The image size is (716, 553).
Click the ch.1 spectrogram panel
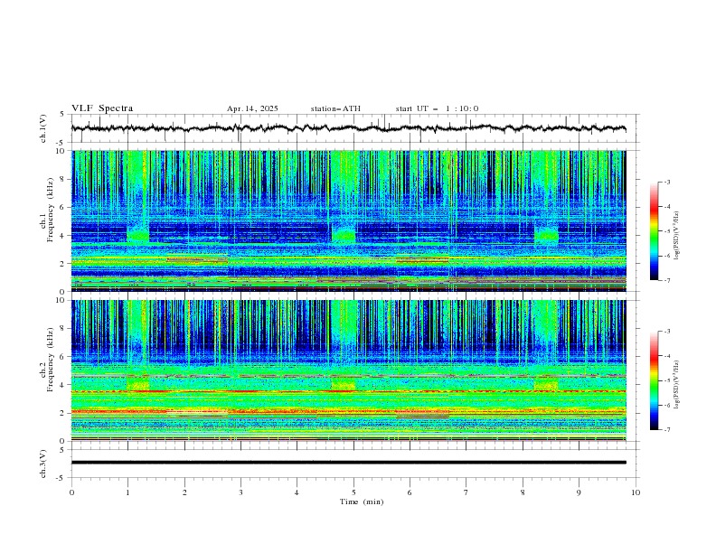click(348, 220)
